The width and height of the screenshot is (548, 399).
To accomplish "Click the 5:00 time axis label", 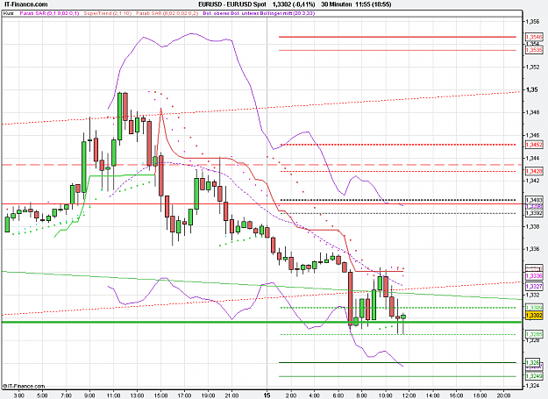I will click(42, 395).
